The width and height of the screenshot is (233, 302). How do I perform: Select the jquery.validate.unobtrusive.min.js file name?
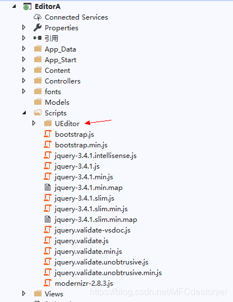[x=108, y=273]
